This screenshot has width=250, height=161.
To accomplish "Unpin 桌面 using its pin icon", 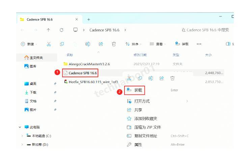I will tap(55, 84).
